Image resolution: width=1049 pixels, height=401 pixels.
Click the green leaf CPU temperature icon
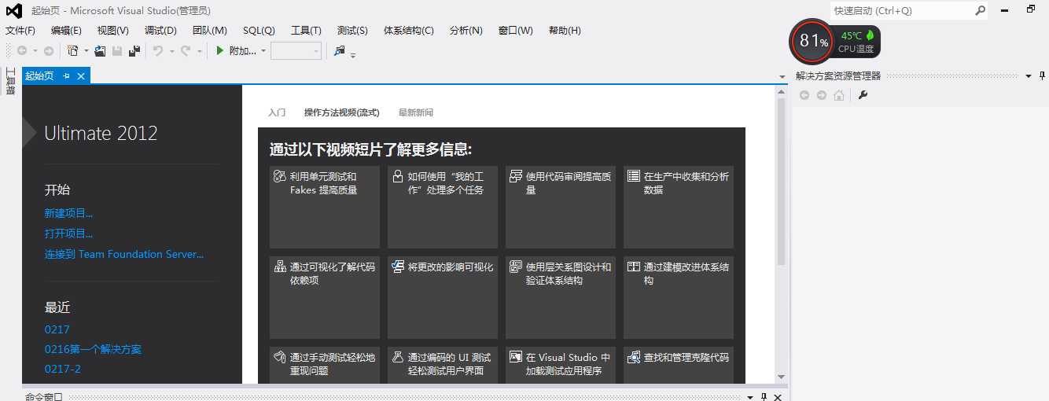(870, 35)
